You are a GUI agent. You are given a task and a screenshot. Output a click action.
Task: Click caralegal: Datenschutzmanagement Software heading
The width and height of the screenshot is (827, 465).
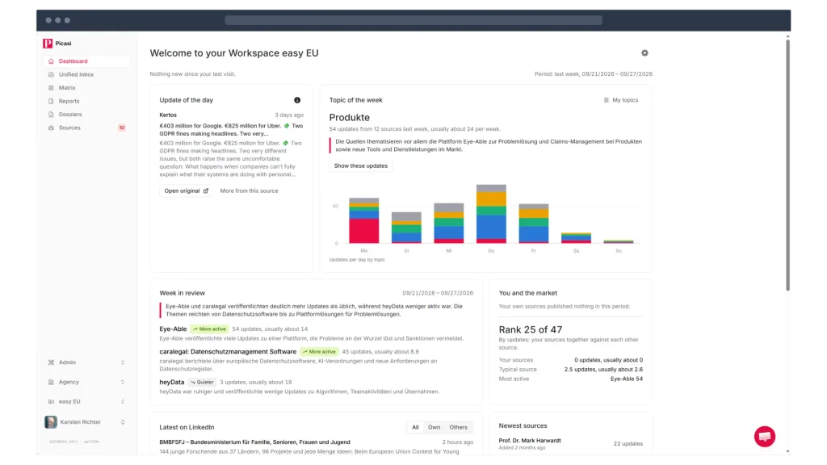point(228,352)
